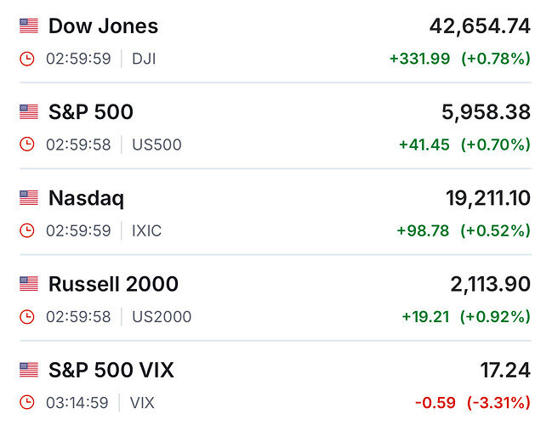Click the US flag beside S&P 500
The width and height of the screenshot is (552, 425).
click(x=29, y=112)
